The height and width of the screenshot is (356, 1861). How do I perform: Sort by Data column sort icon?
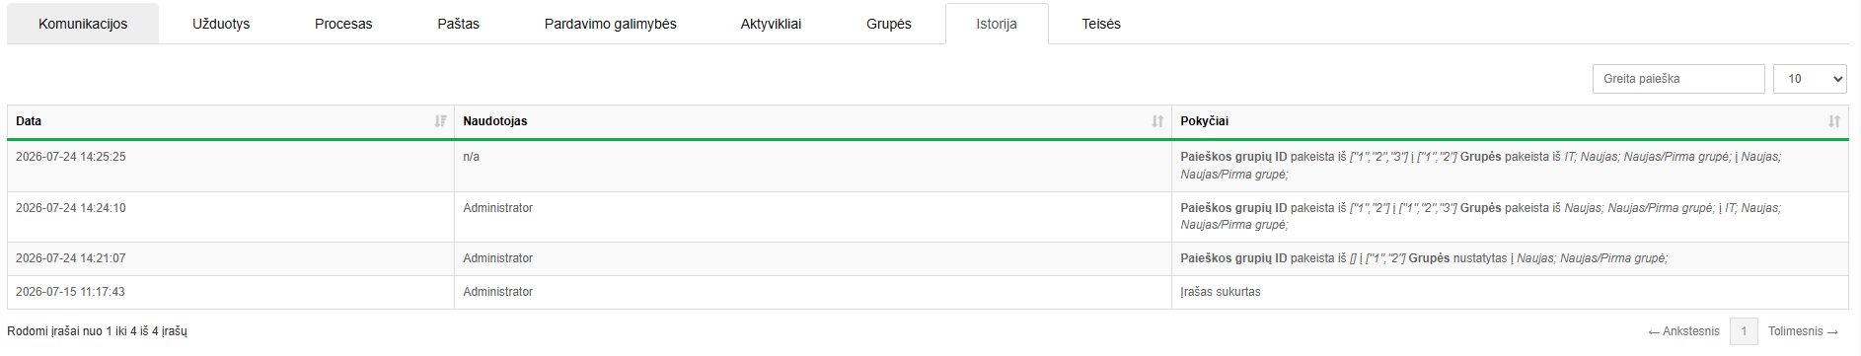pyautogui.click(x=440, y=121)
